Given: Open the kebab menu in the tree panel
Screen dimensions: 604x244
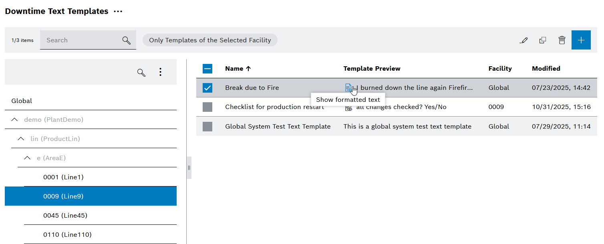Looking at the screenshot, I should coord(160,72).
